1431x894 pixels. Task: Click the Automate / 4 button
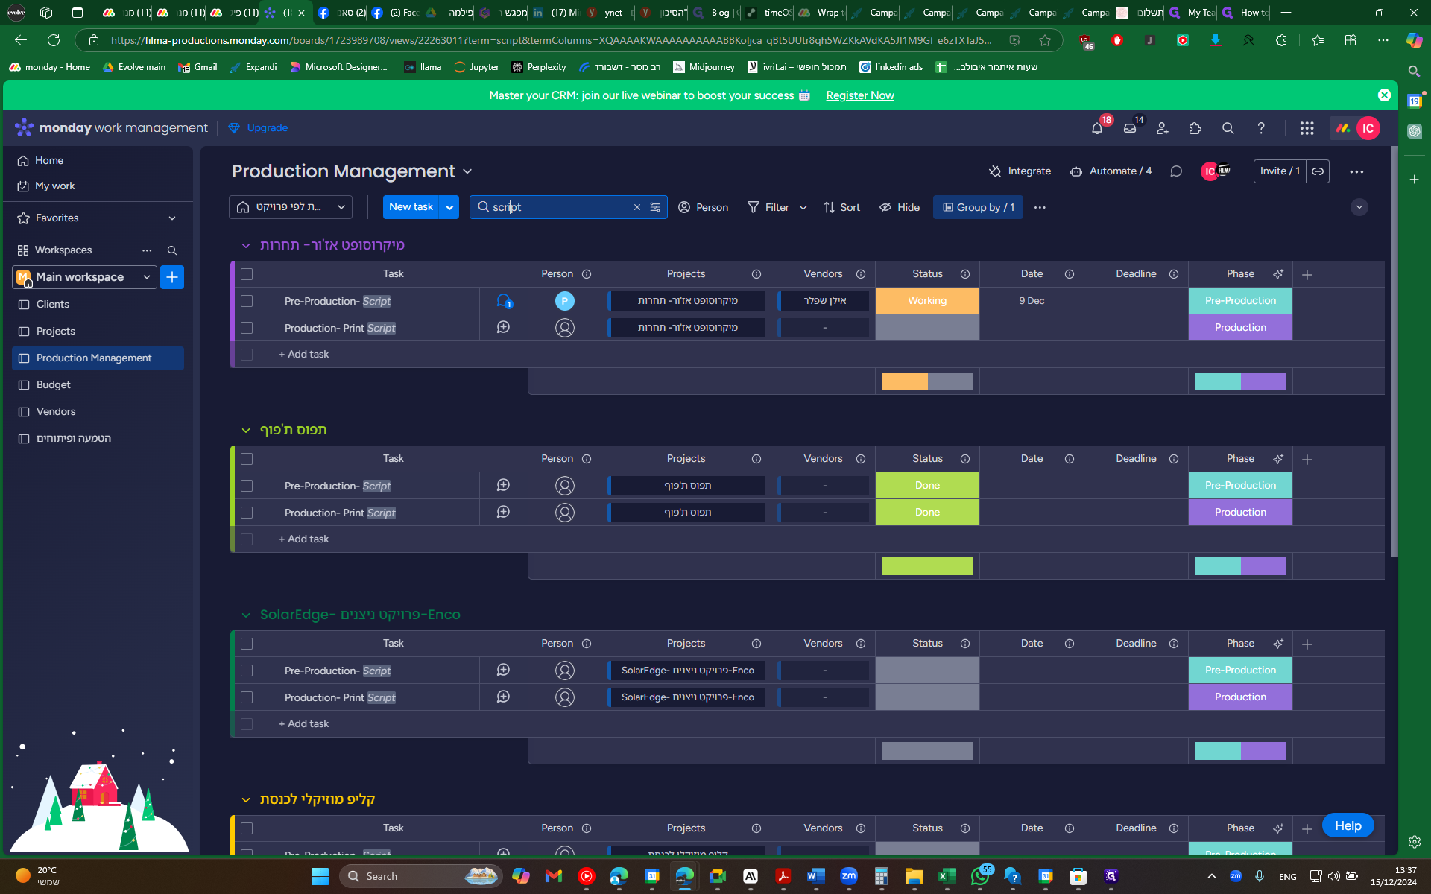(x=1111, y=171)
